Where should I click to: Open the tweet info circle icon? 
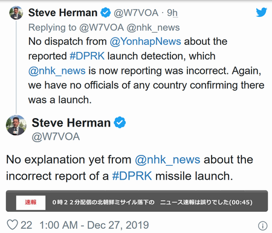[263, 226]
